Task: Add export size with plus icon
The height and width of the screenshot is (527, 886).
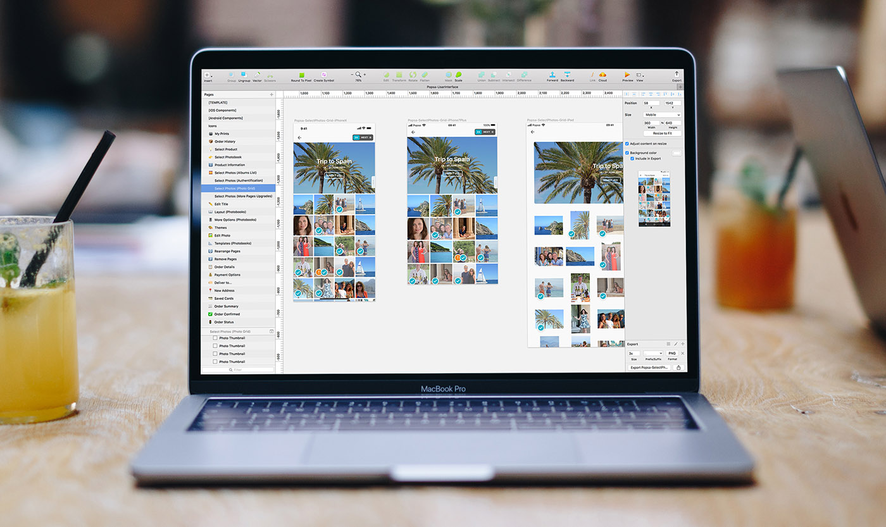Action: tap(682, 344)
